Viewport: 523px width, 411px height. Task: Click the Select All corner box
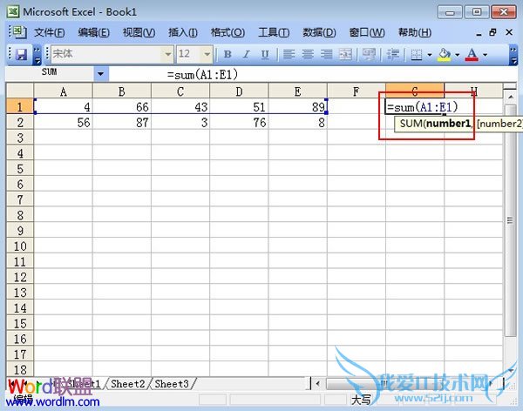coord(20,91)
